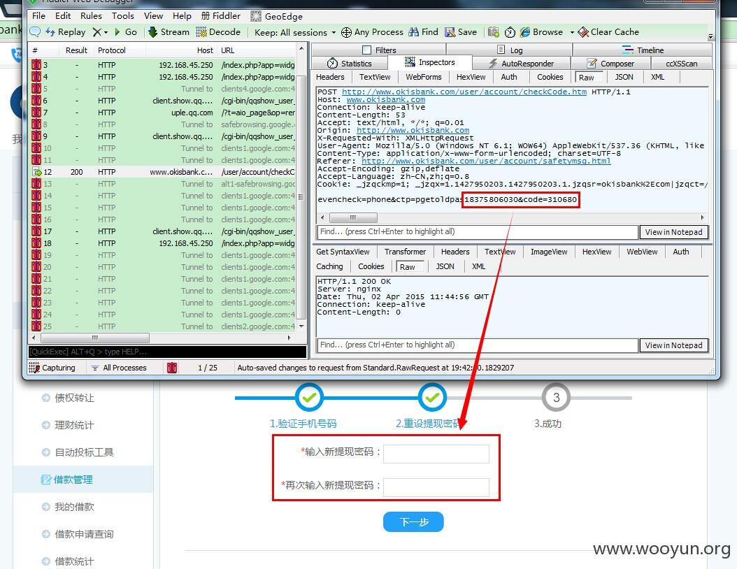Click the raw request horizontal scrollbar thumb
Screen dimensions: 737x569
click(353, 217)
